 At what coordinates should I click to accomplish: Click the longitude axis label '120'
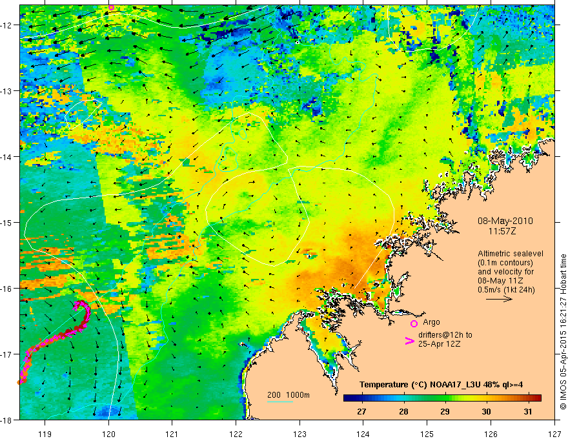click(x=108, y=434)
